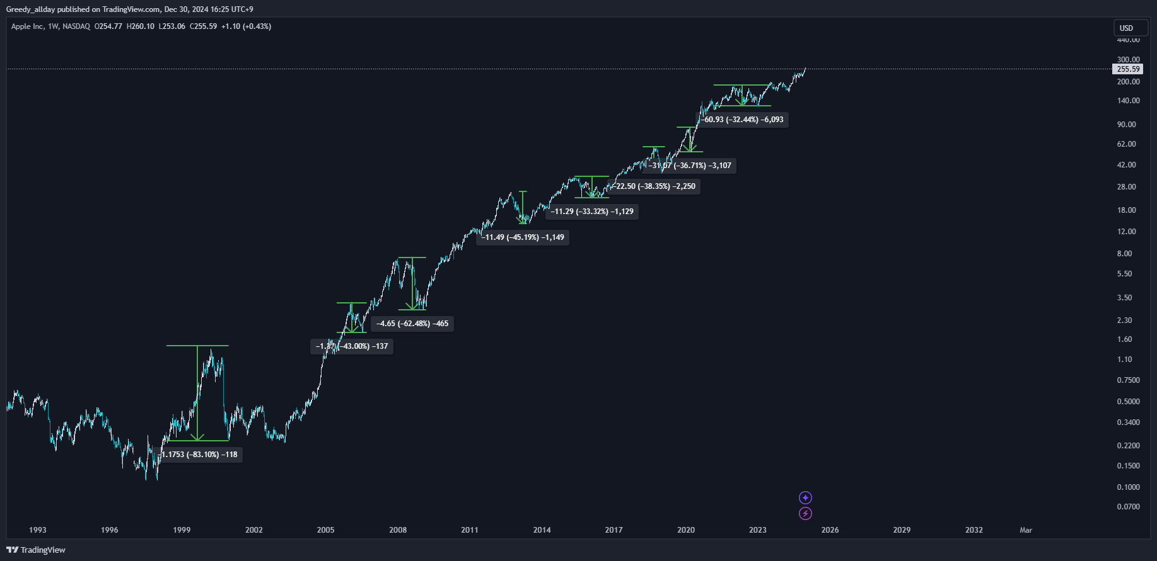The height and width of the screenshot is (561, 1157).
Task: Click the 2002 time axis label
Action: click(x=254, y=530)
